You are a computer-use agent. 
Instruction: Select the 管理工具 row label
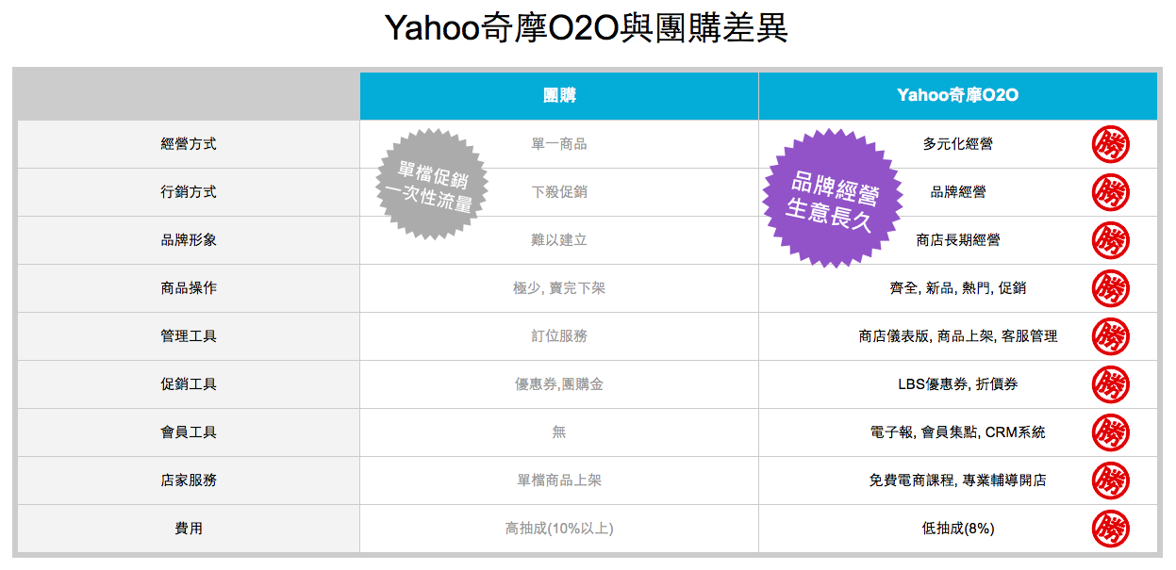[189, 336]
